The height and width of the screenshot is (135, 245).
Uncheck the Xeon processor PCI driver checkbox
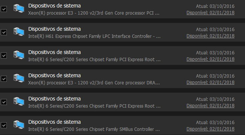pyautogui.click(x=4, y=9)
